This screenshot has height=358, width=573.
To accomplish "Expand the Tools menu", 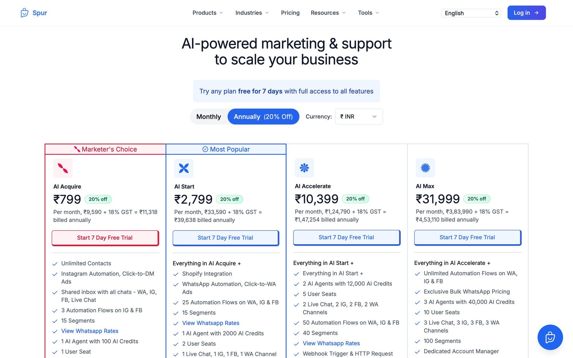I will point(368,13).
